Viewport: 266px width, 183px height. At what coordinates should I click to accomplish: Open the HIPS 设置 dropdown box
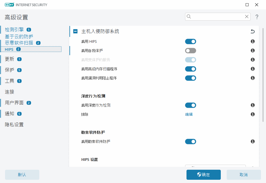(x=215, y=166)
